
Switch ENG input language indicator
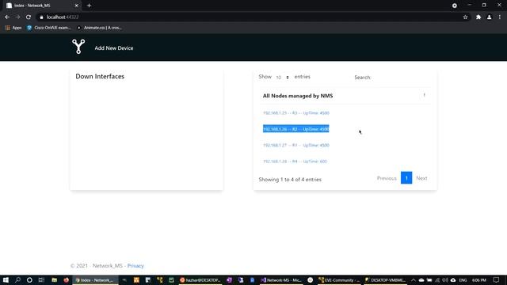(x=463, y=279)
